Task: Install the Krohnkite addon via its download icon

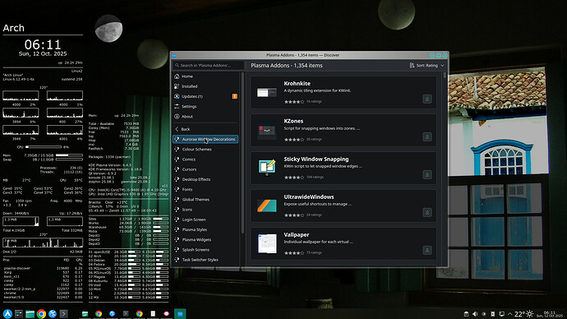Action: (427, 99)
